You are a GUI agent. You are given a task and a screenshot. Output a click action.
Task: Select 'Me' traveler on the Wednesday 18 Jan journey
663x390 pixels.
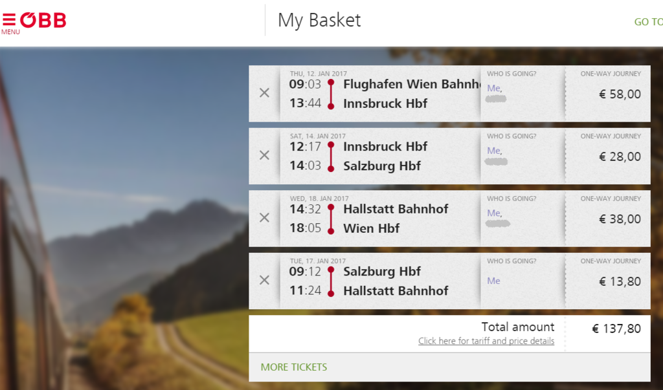pos(494,213)
